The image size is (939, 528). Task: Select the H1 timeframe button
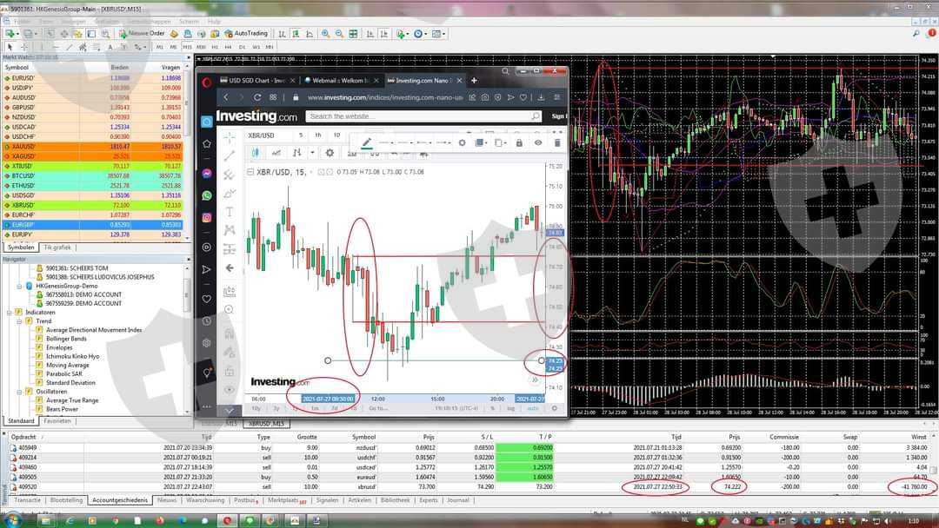[215, 47]
